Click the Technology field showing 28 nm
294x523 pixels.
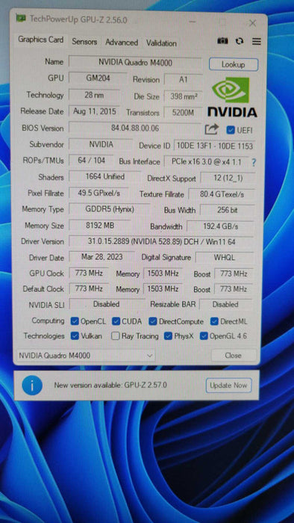point(94,95)
